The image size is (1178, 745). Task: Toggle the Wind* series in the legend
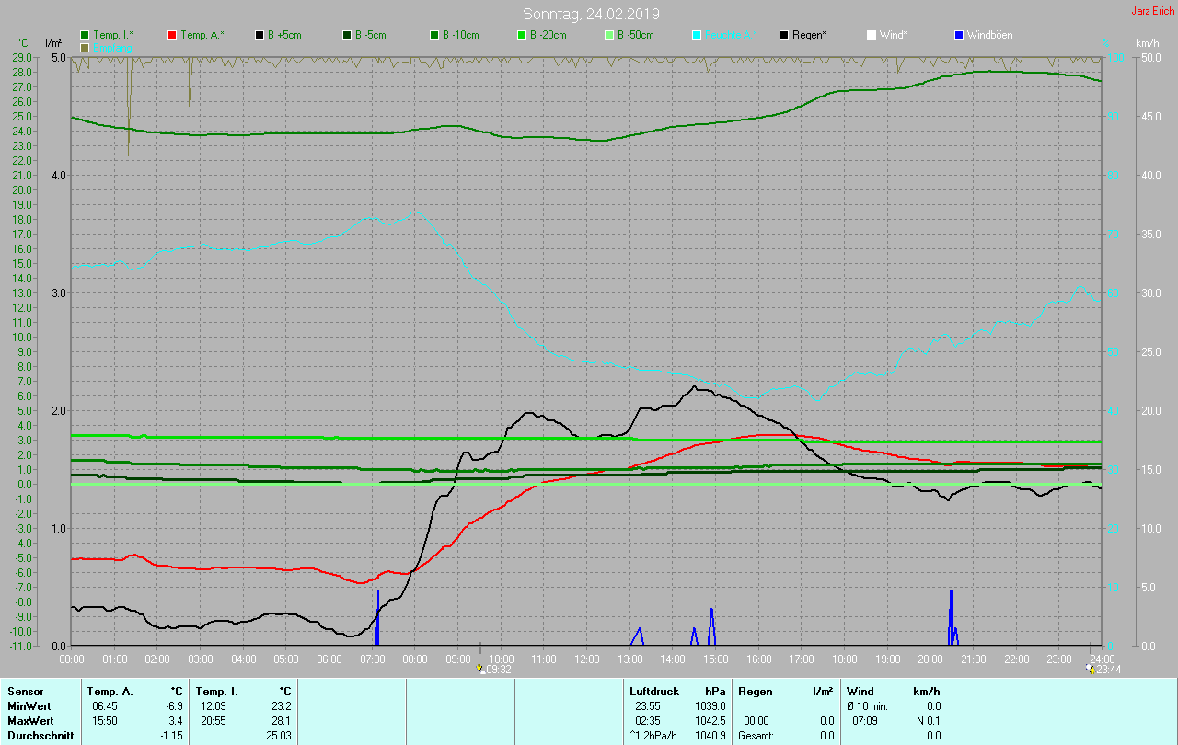(x=872, y=35)
